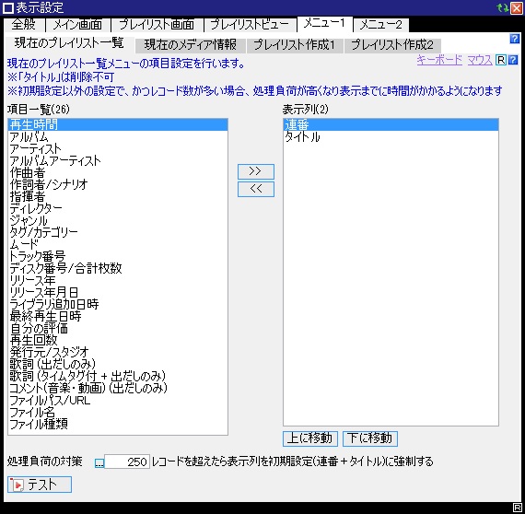Screen dimensions: 525x514
Task: Select アーティスト in the item list
Action: click(x=35, y=149)
